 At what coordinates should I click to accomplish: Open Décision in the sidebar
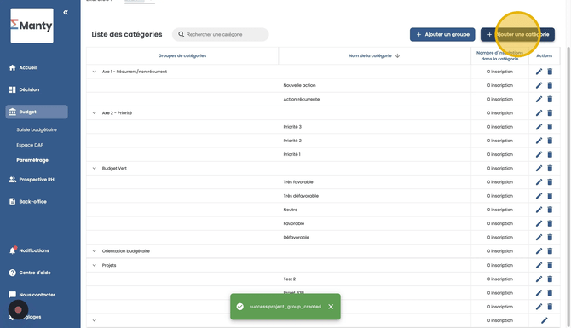24,89
